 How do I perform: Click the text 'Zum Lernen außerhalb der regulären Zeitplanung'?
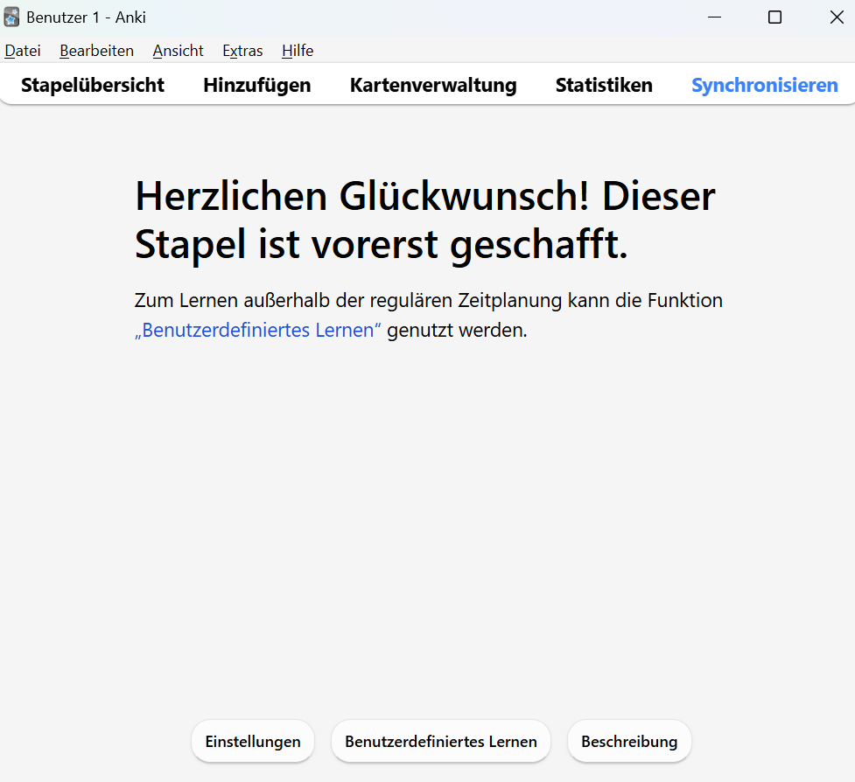click(x=348, y=300)
